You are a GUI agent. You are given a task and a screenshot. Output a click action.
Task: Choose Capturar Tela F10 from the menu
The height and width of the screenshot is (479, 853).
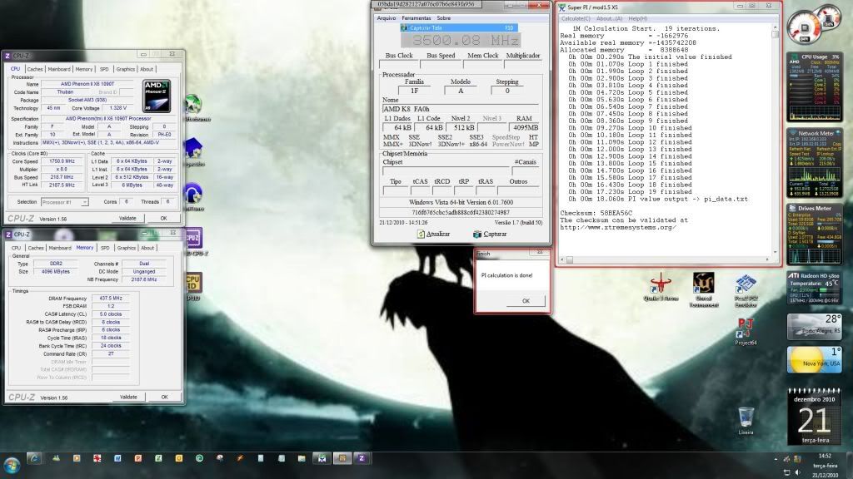(458, 27)
